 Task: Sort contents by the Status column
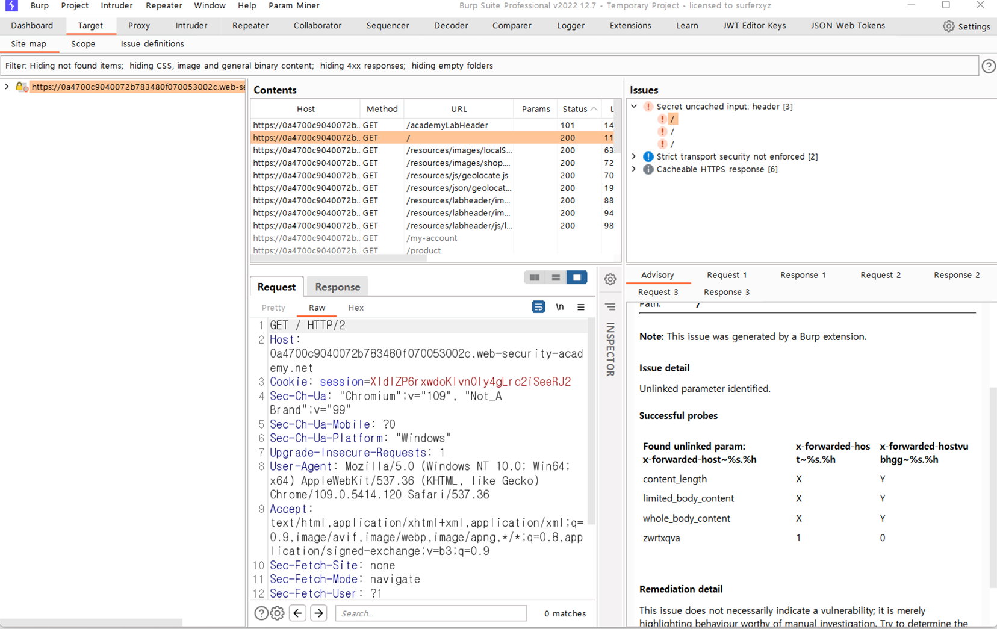pyautogui.click(x=579, y=109)
